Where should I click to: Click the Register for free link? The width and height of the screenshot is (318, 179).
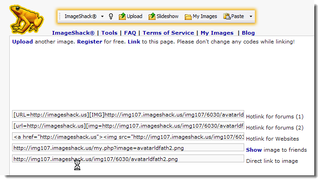pyautogui.click(x=90, y=42)
